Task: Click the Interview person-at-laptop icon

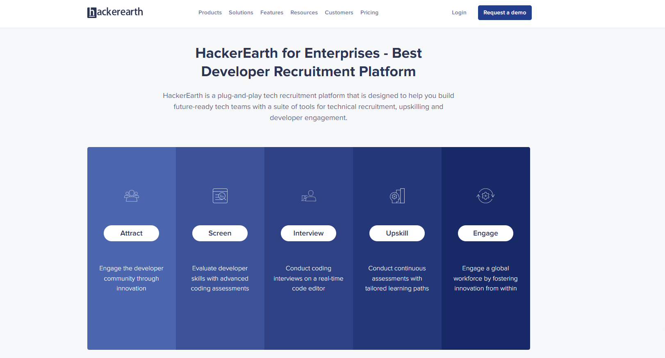Action: [x=309, y=196]
